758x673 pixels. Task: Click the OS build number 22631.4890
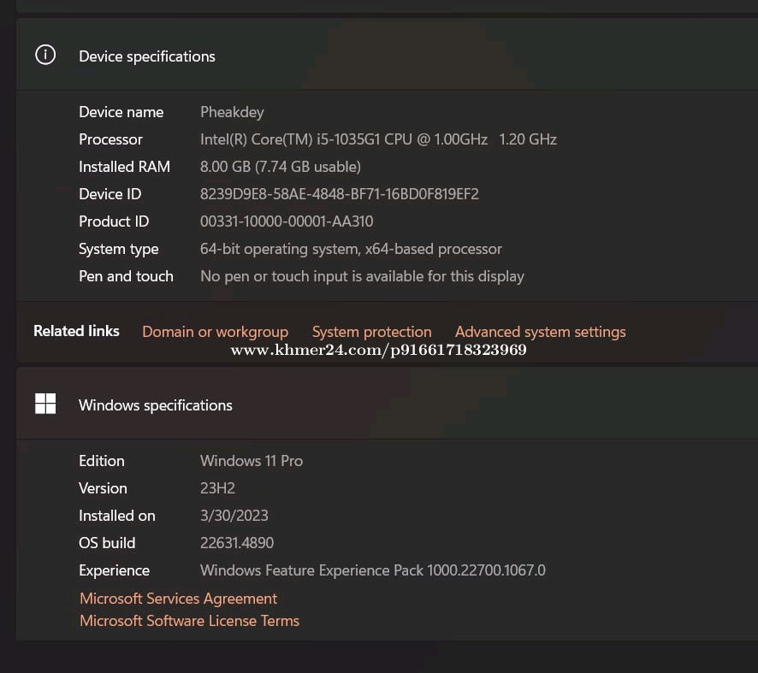point(237,543)
